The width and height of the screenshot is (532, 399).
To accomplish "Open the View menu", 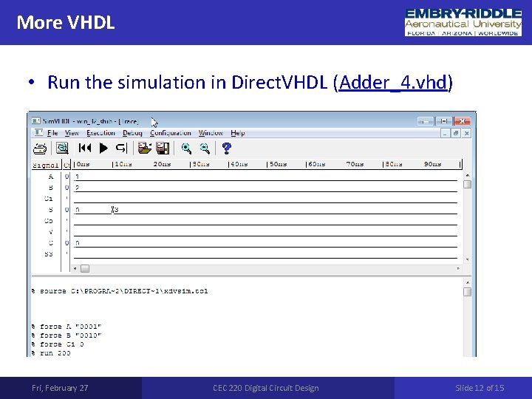I will point(72,133).
